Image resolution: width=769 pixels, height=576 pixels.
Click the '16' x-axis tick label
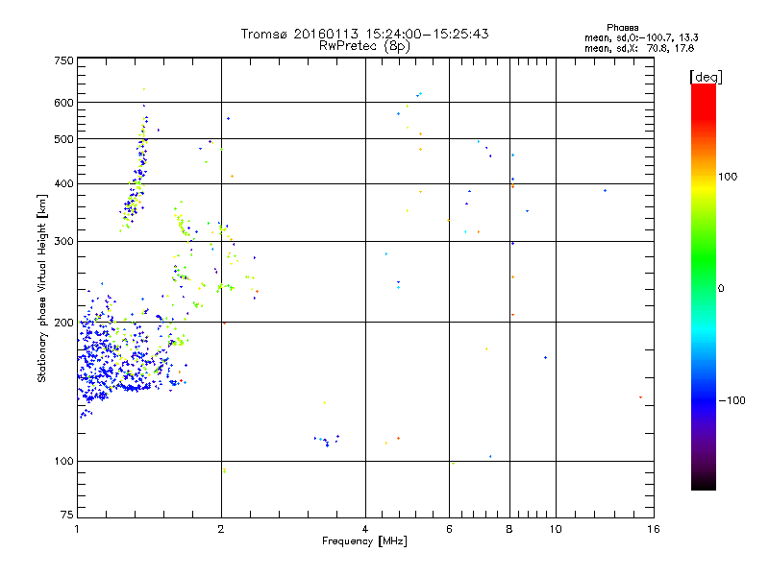[x=654, y=529]
